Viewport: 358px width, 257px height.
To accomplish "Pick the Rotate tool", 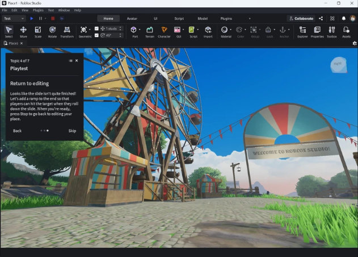I will coord(53,32).
